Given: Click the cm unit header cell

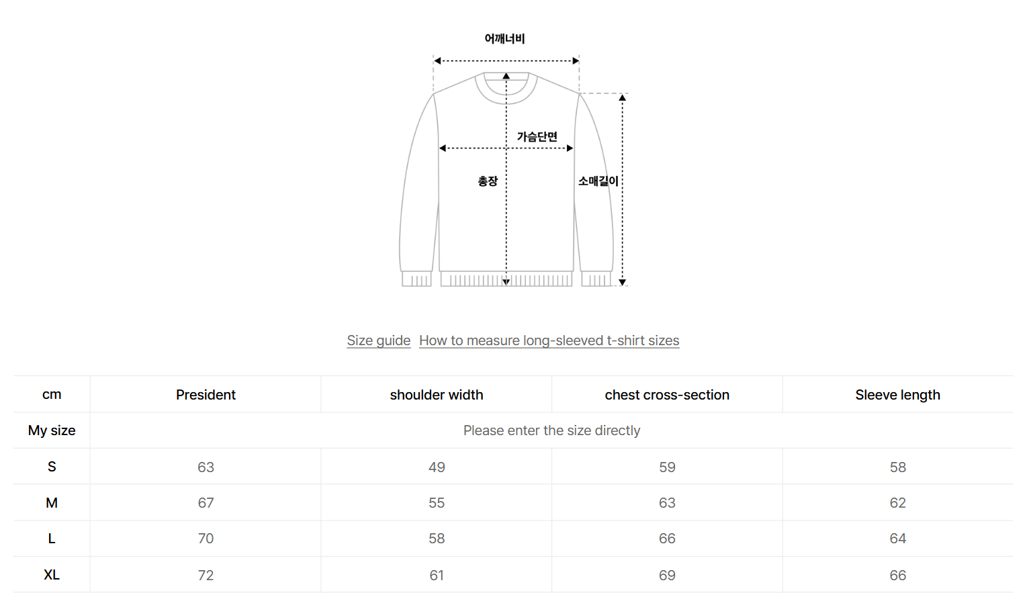Looking at the screenshot, I should [52, 395].
